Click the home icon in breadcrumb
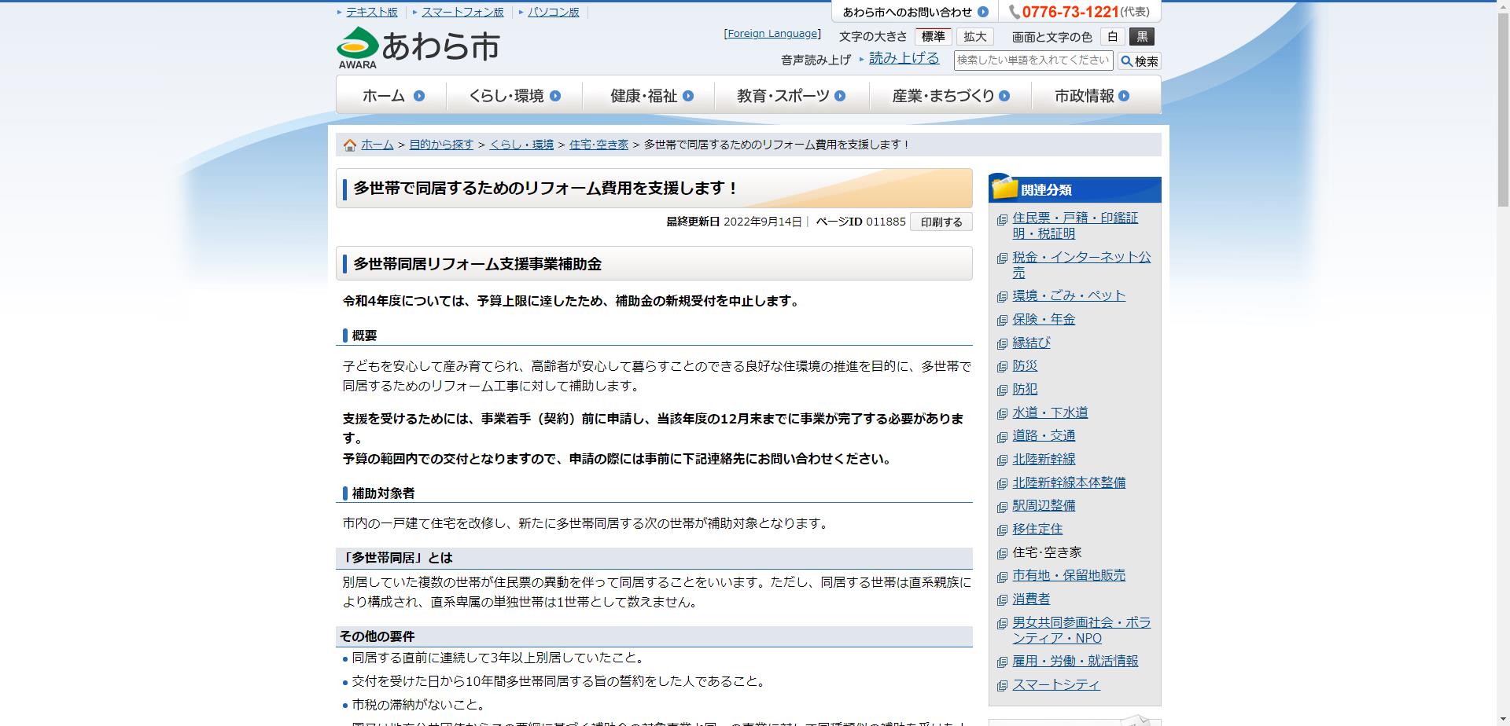 pos(350,145)
